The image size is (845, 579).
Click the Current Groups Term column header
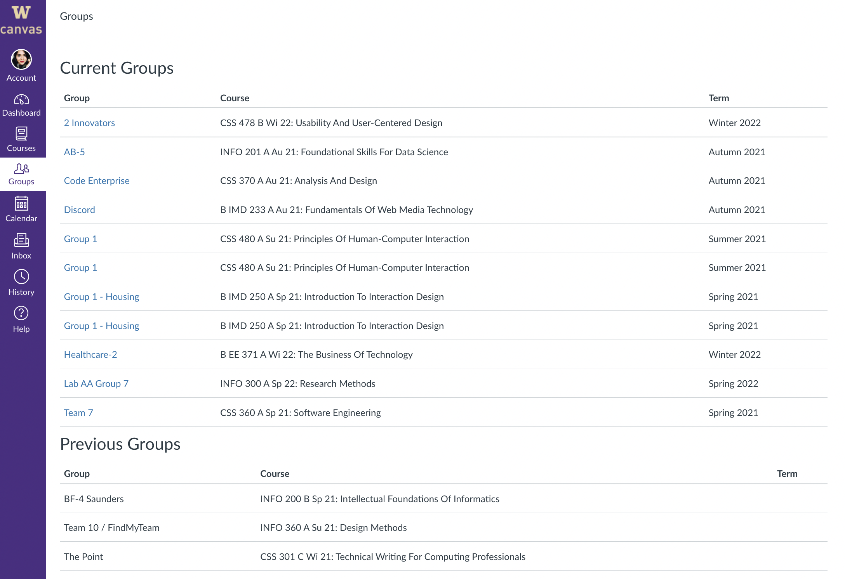pyautogui.click(x=718, y=98)
